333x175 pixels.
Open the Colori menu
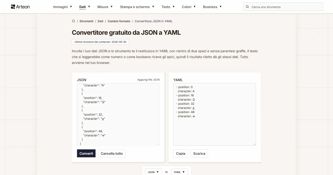click(x=189, y=7)
